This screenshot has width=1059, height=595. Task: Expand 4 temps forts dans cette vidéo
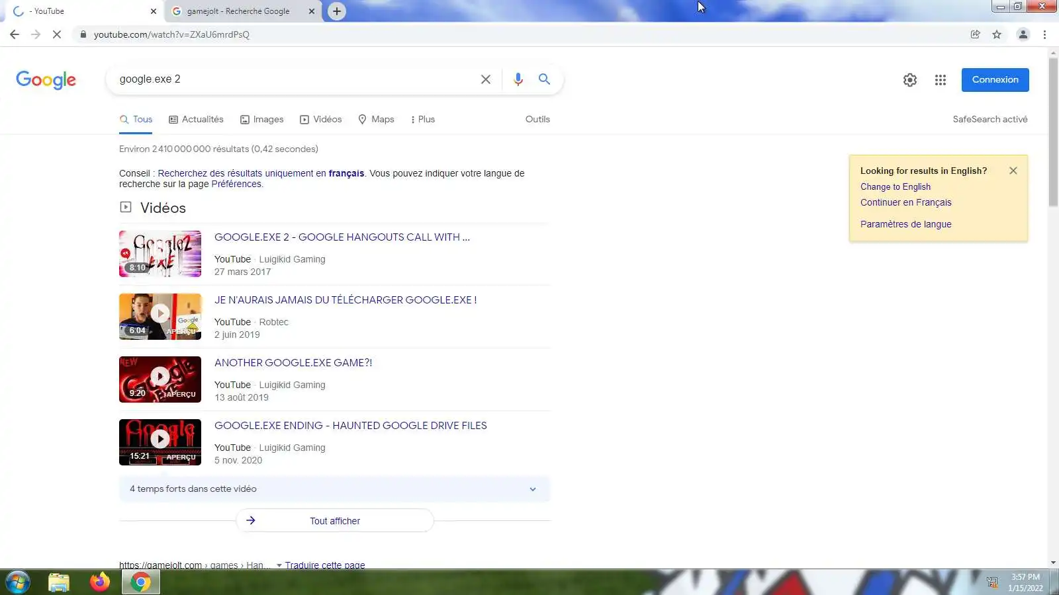(x=334, y=489)
